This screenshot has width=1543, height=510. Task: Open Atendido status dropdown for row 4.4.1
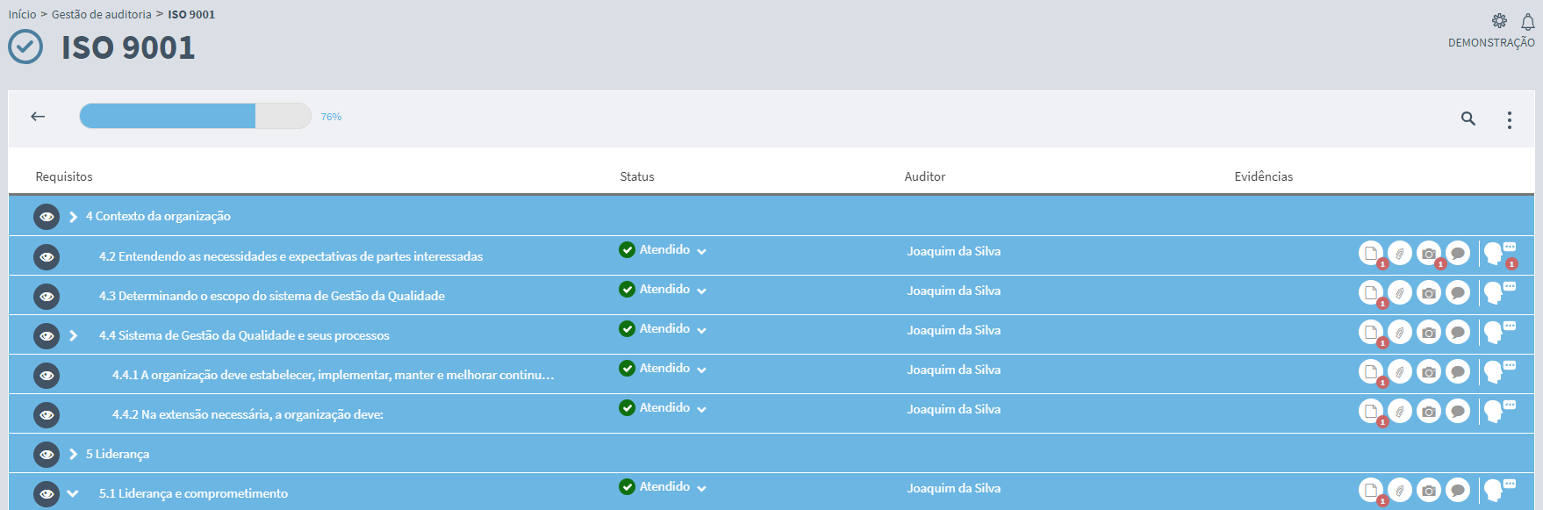pos(663,369)
